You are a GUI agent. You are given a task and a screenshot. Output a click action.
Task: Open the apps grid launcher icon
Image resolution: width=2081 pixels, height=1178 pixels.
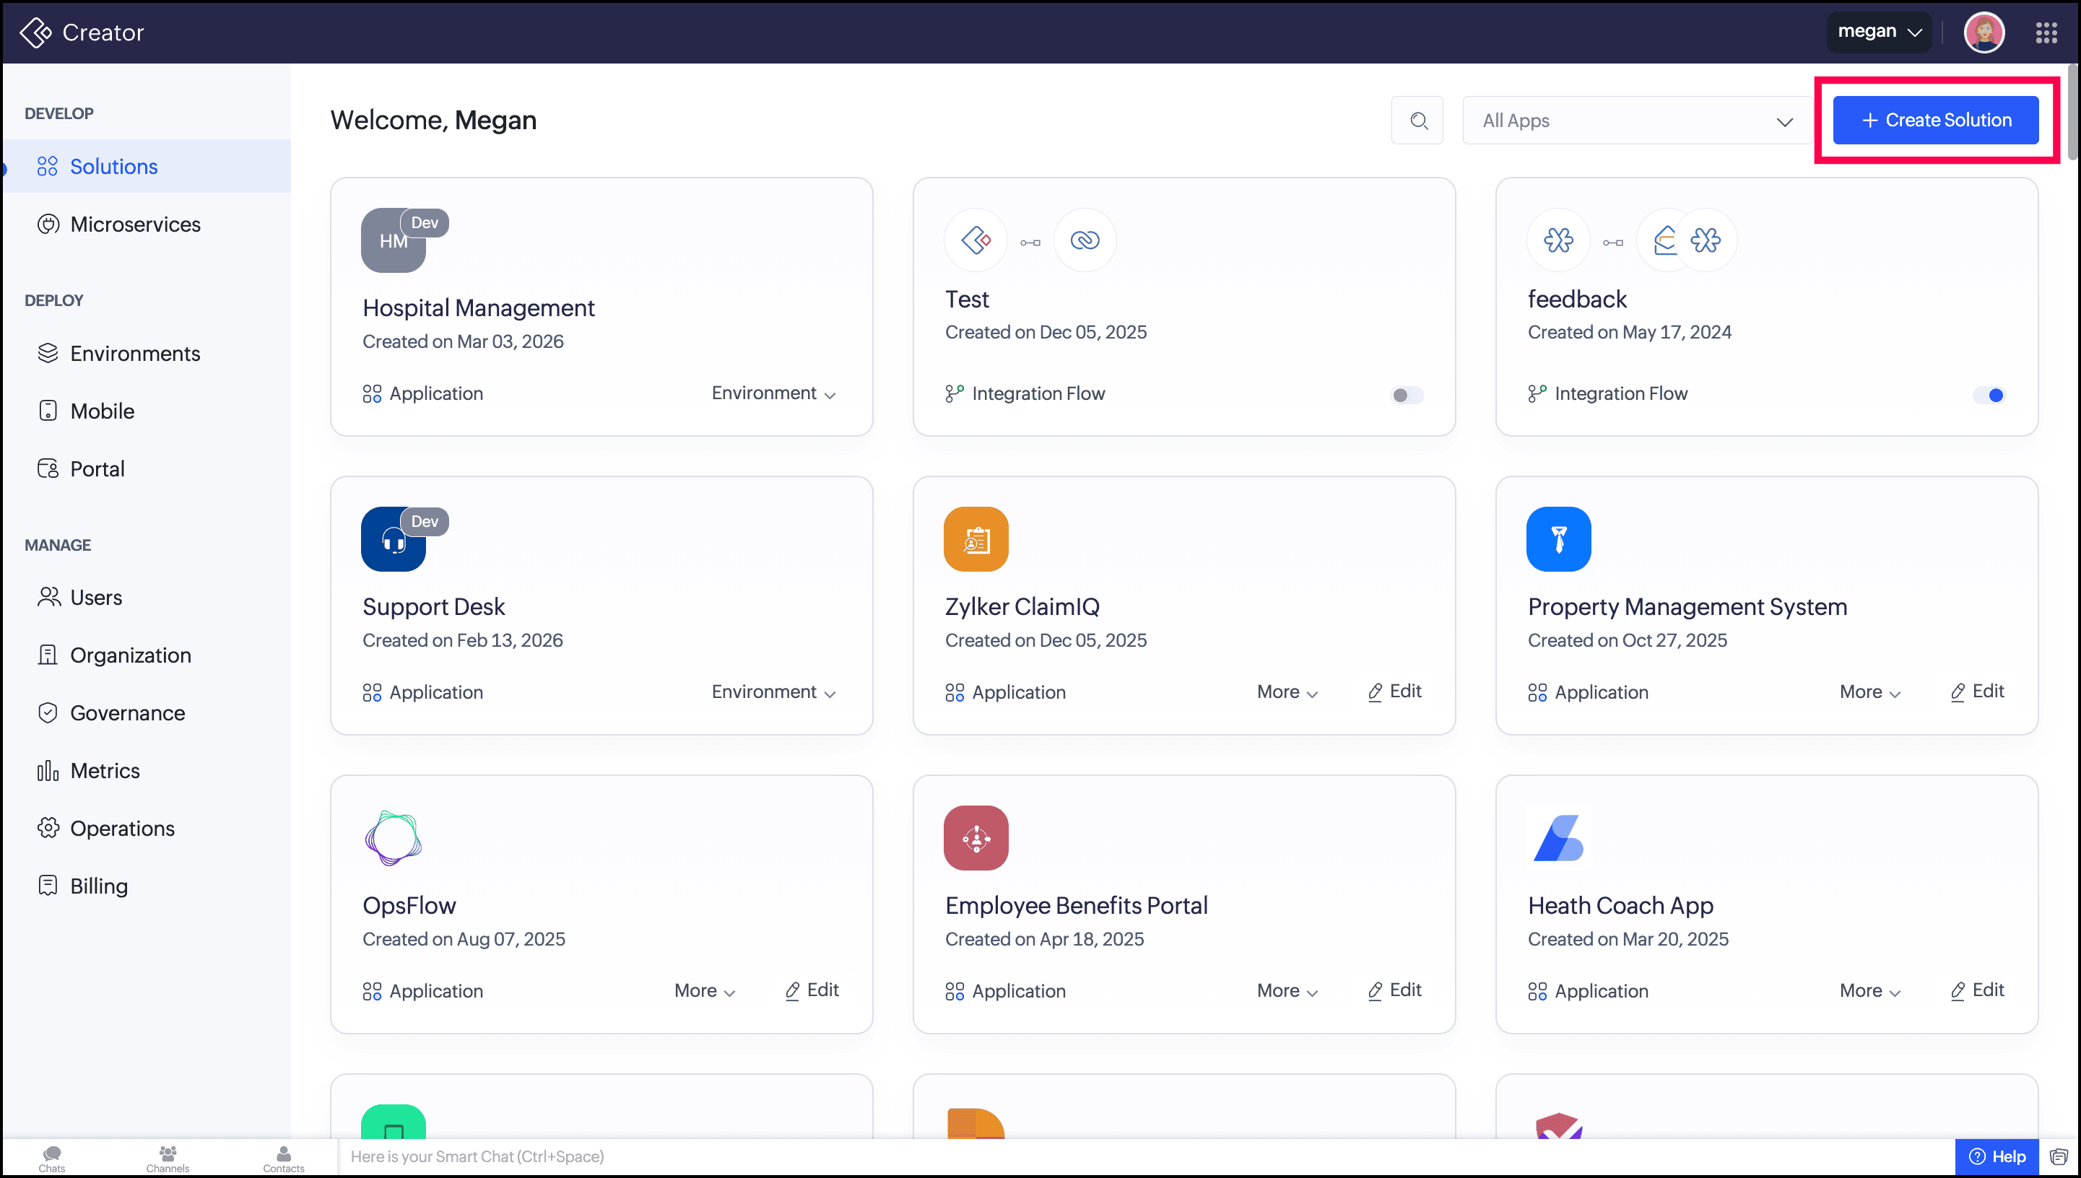tap(2046, 32)
